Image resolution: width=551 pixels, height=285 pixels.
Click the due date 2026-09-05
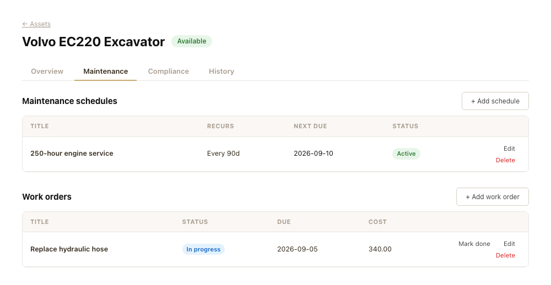pos(298,249)
